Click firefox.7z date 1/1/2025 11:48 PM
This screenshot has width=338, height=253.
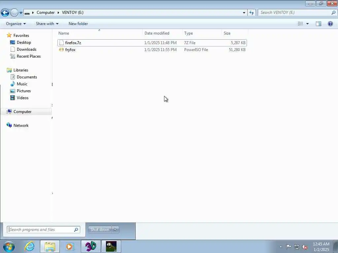coord(160,43)
